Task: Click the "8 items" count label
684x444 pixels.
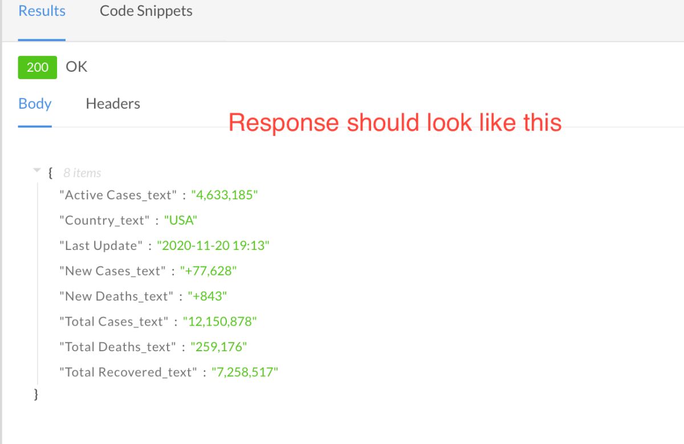Action: 82,172
